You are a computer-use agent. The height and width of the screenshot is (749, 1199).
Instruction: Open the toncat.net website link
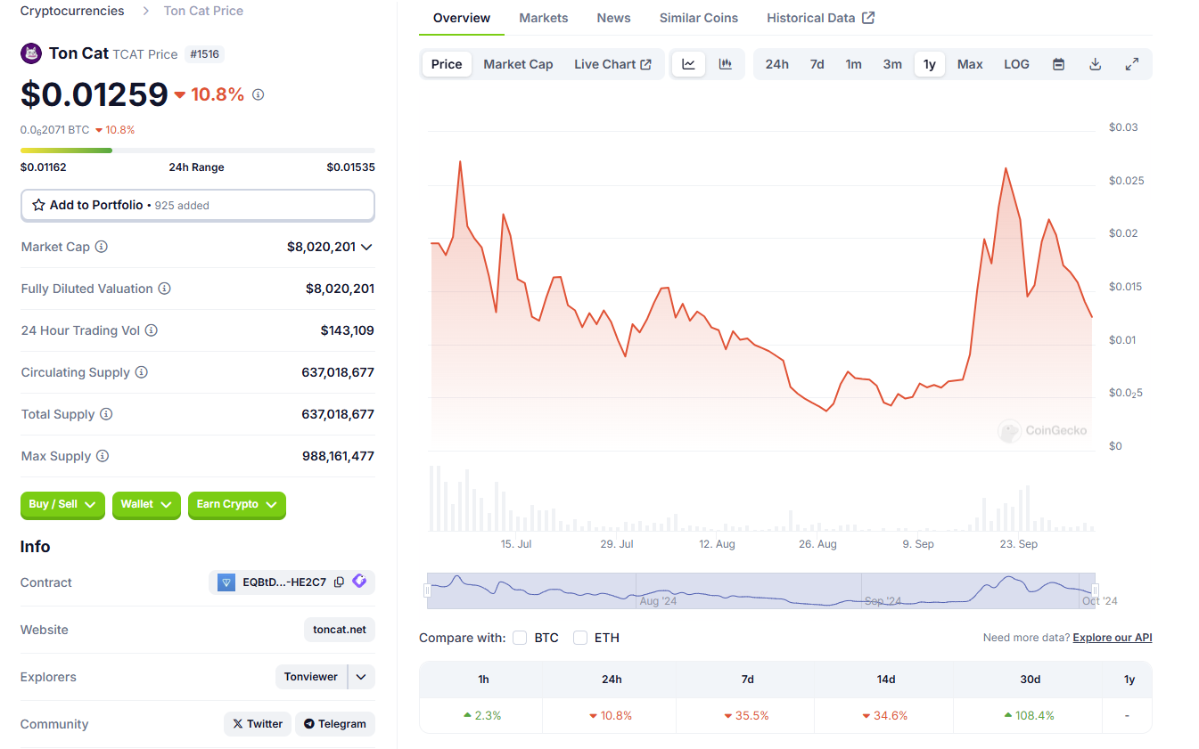pos(340,630)
